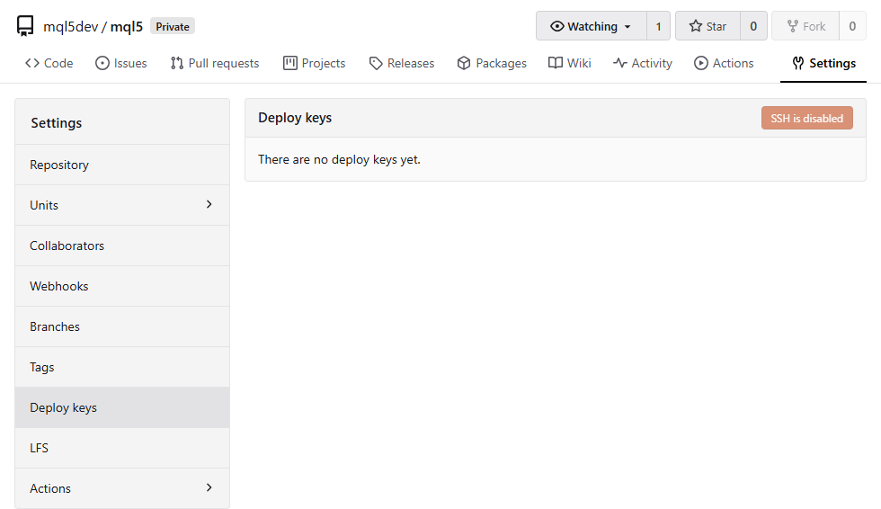
Task: Click the SSH is disabled button
Action: tap(807, 118)
